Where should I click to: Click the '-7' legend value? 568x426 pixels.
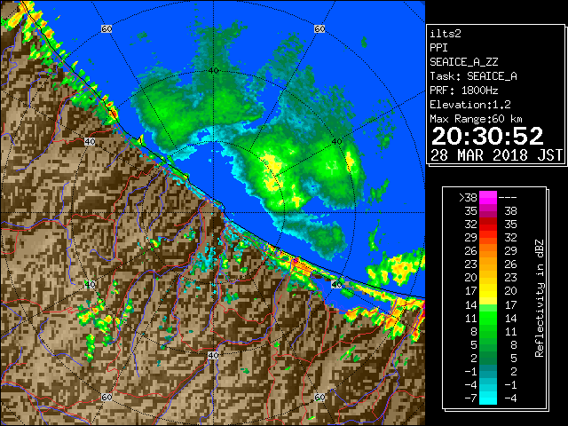tap(470, 398)
